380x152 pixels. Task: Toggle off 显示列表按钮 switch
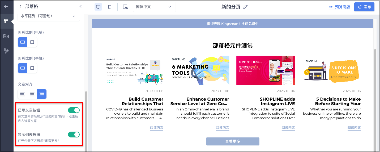pos(74,135)
